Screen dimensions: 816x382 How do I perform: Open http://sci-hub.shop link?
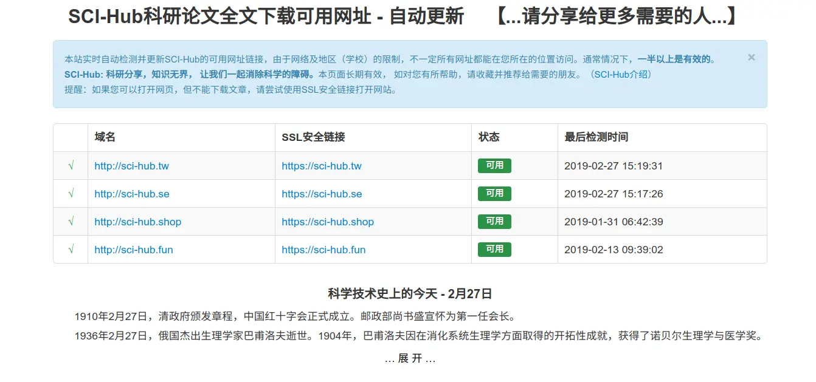pos(138,222)
